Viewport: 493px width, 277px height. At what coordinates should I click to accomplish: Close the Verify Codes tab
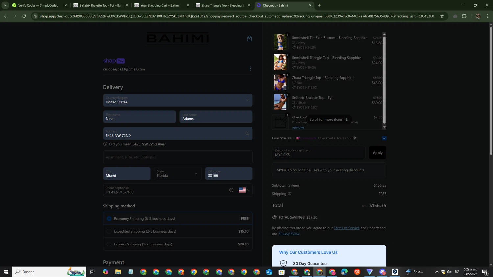point(66,5)
